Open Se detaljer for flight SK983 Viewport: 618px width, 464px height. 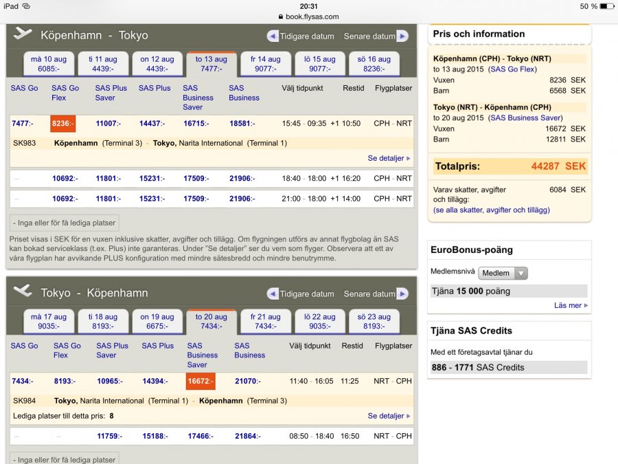pos(389,158)
